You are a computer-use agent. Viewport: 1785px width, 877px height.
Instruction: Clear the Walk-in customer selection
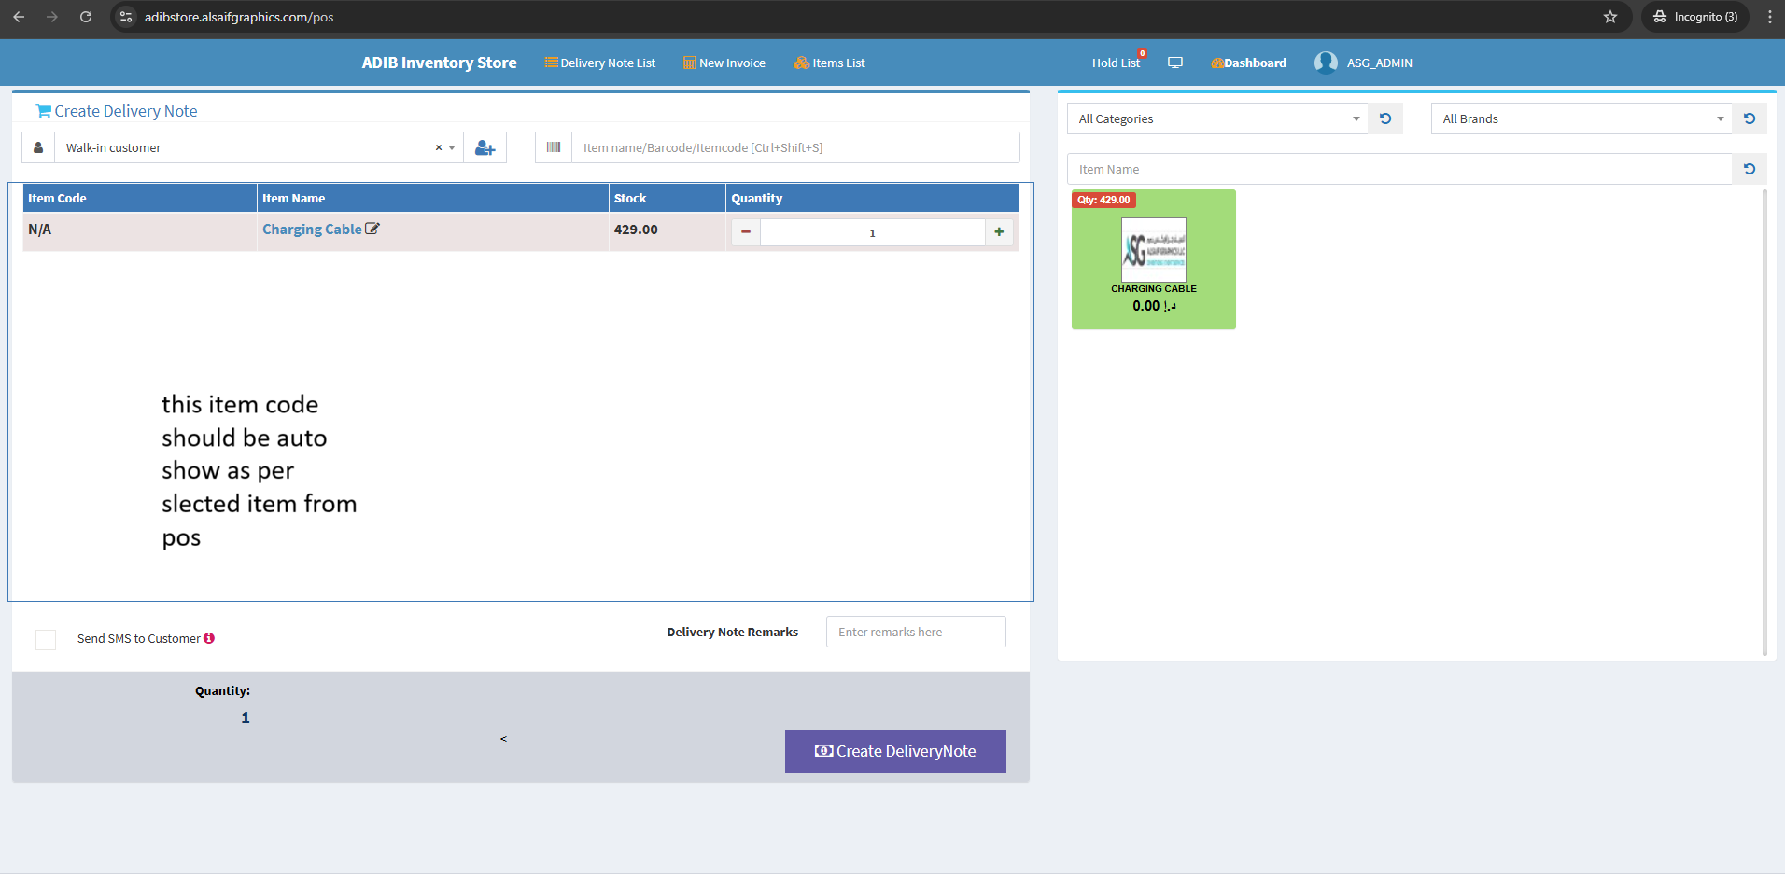pyautogui.click(x=438, y=147)
